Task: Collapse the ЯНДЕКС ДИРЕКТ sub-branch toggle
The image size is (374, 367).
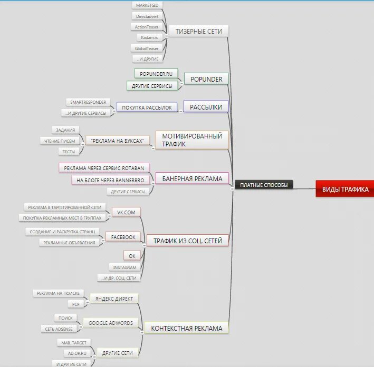Action: (x=87, y=302)
